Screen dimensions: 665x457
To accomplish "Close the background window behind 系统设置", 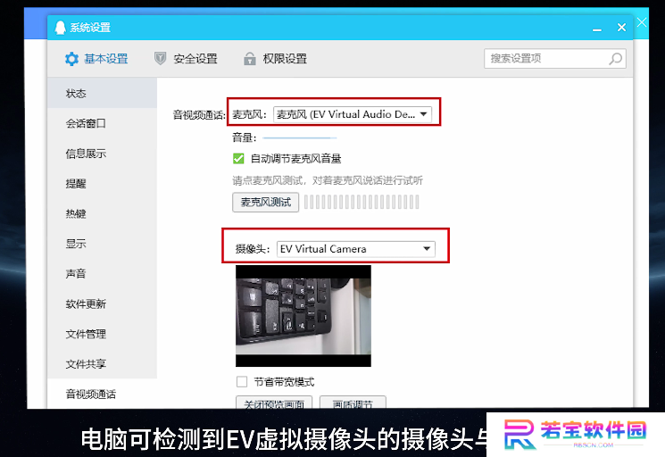I will pos(642,22).
